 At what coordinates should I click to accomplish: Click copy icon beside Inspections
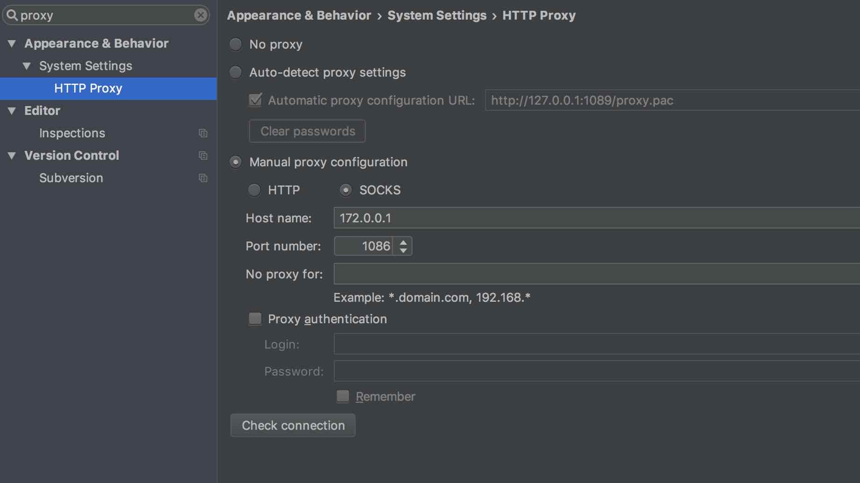pyautogui.click(x=203, y=133)
